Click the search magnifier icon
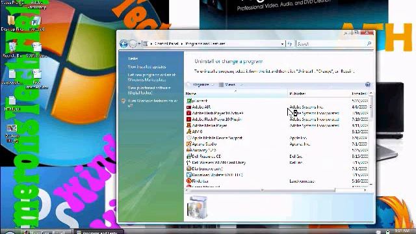416x234 pixels. [369, 44]
